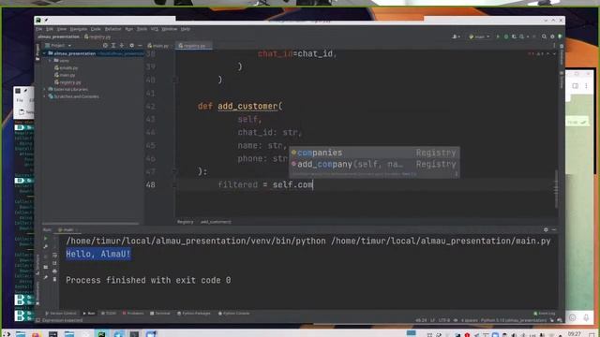Click the microphone icon in right background window
The width and height of the screenshot is (600, 337).
coord(586,317)
